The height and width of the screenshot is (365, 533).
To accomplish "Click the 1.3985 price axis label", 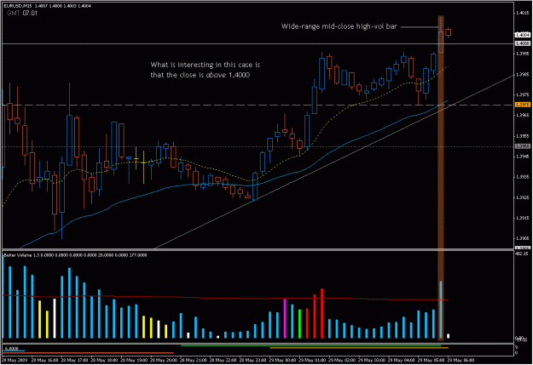I will click(523, 74).
